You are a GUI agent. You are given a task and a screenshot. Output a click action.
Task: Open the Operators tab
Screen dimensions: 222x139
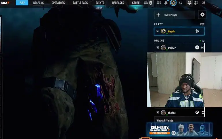coord(58,3)
